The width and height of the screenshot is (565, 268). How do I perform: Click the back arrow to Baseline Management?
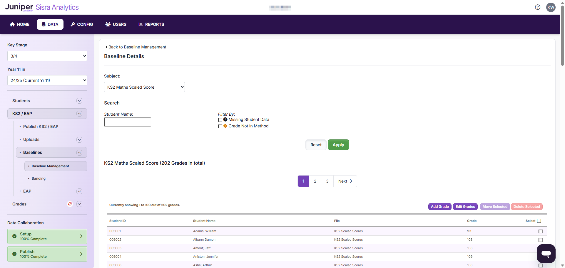(106, 47)
